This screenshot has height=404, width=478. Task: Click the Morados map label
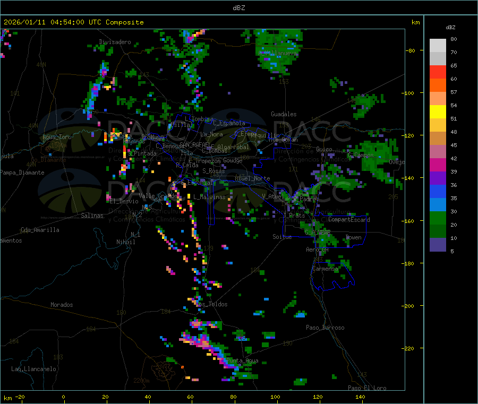[x=62, y=305]
